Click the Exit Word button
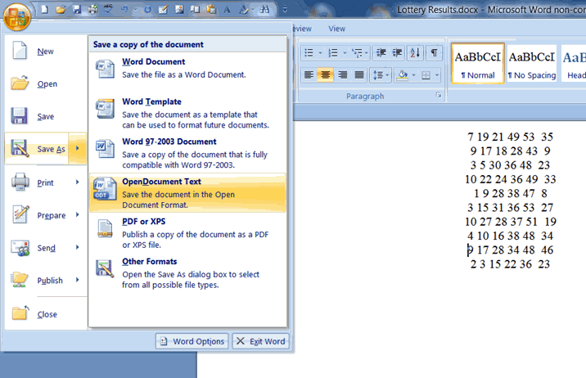 point(261,341)
